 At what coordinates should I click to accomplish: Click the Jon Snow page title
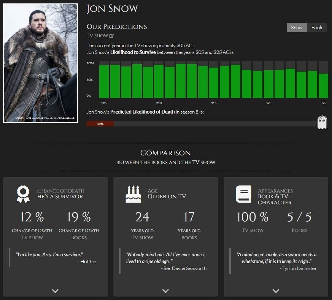(112, 9)
